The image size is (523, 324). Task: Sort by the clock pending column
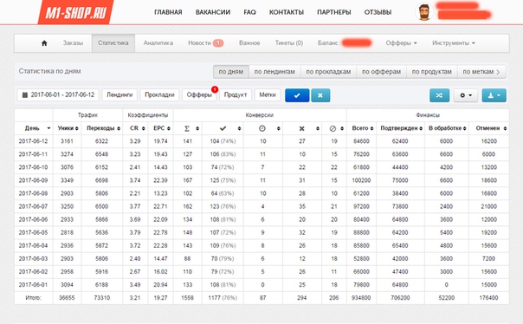pyautogui.click(x=263, y=128)
